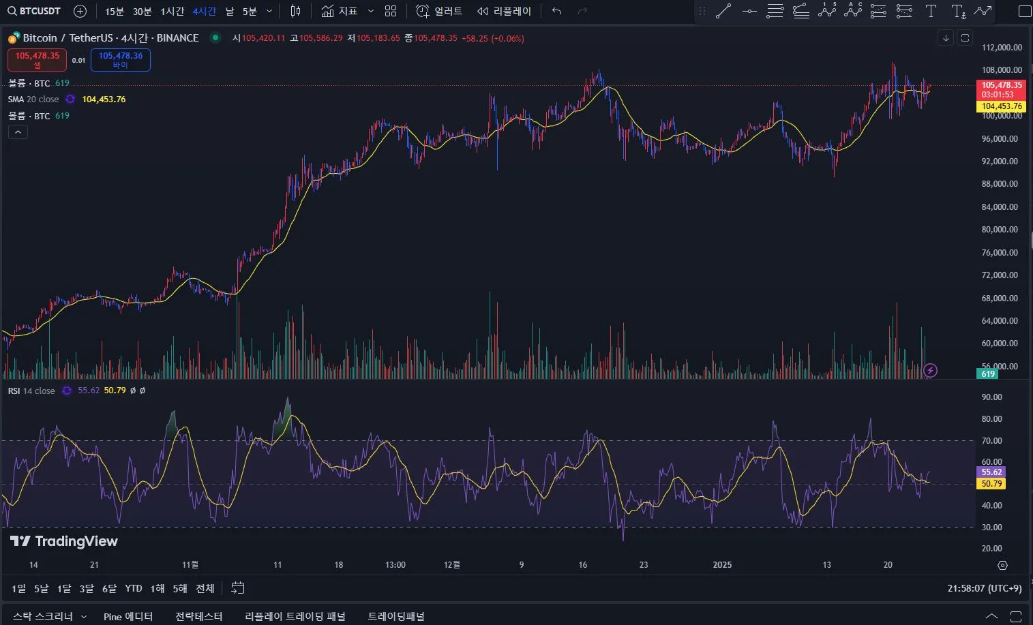Toggle the market status green dot
Screen dimensions: 1033x625
tap(215, 38)
